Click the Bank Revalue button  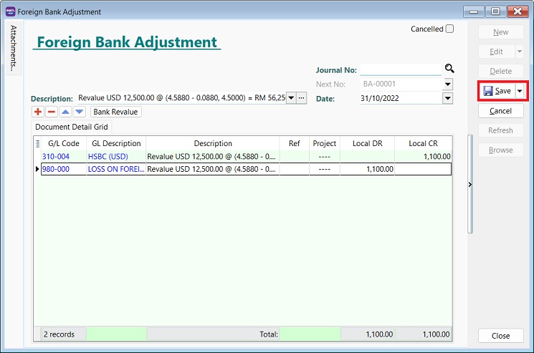pos(115,112)
